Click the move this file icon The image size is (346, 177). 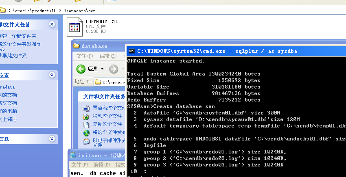[86, 117]
